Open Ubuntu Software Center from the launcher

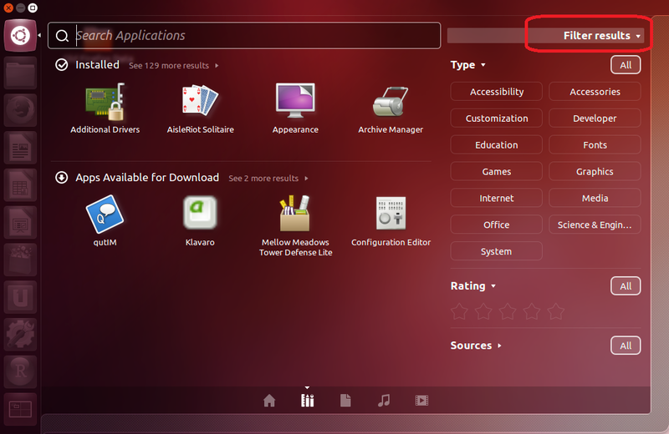tap(20, 260)
